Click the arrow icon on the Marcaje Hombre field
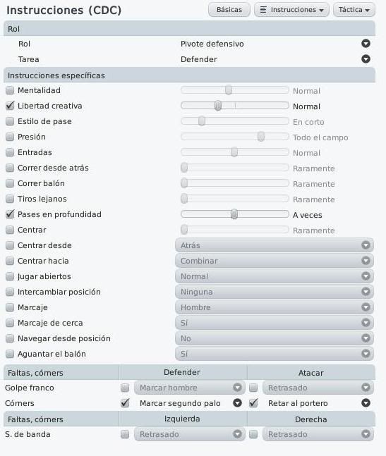The width and height of the screenshot is (386, 456). tap(366, 307)
